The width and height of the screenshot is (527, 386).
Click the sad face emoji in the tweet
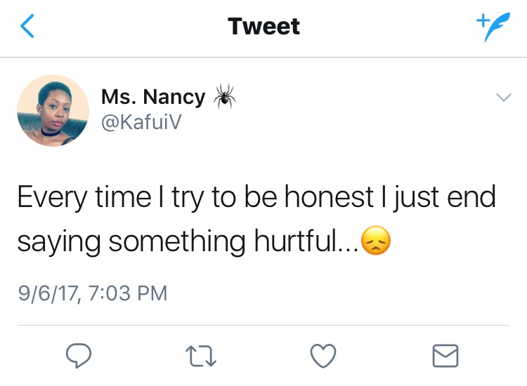tap(375, 241)
